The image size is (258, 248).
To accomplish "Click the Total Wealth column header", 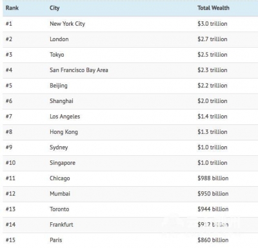I will tap(213, 8).
